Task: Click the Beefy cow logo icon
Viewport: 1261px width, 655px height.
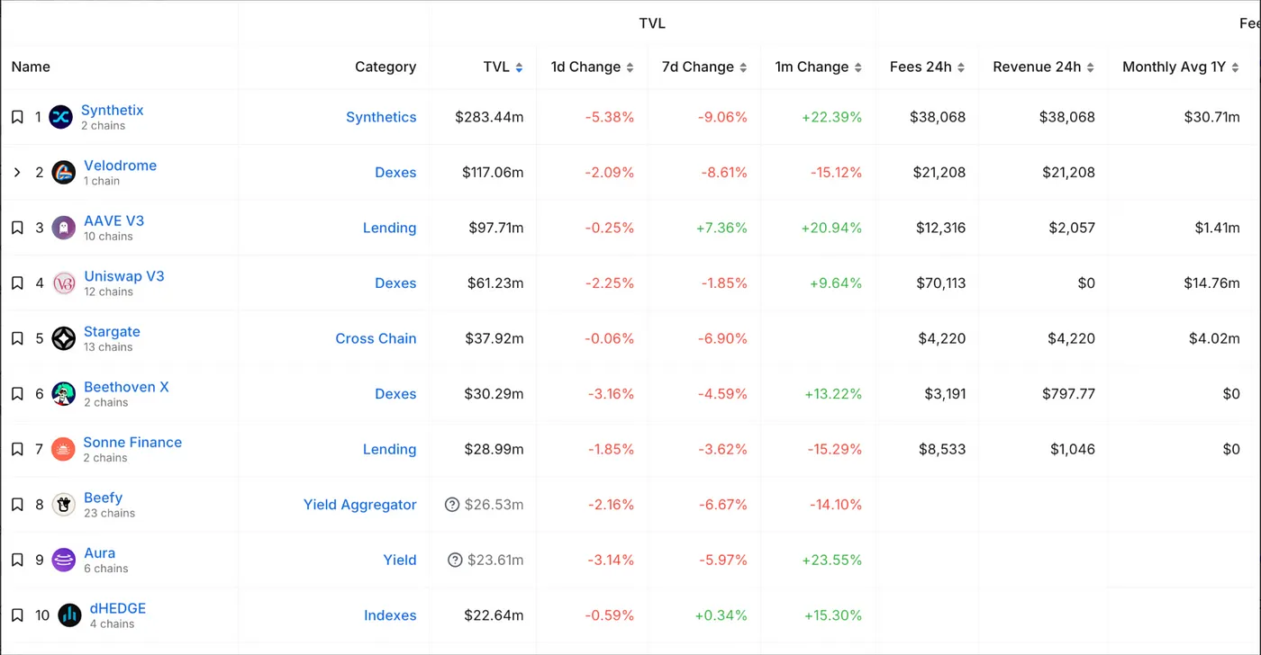Action: click(63, 505)
